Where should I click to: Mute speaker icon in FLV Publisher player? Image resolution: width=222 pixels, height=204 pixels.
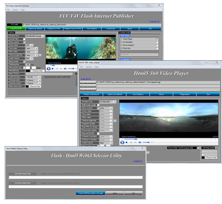point(65,69)
